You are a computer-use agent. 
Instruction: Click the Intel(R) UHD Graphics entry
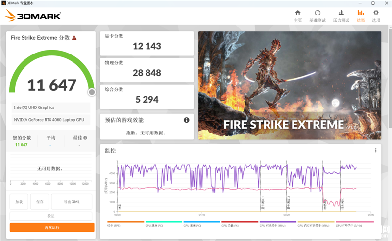click(51, 107)
